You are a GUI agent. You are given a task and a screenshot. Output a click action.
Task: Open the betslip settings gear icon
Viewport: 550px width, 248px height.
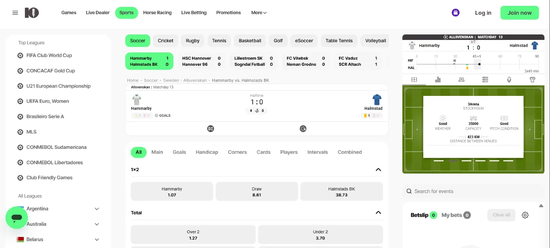pos(525,215)
